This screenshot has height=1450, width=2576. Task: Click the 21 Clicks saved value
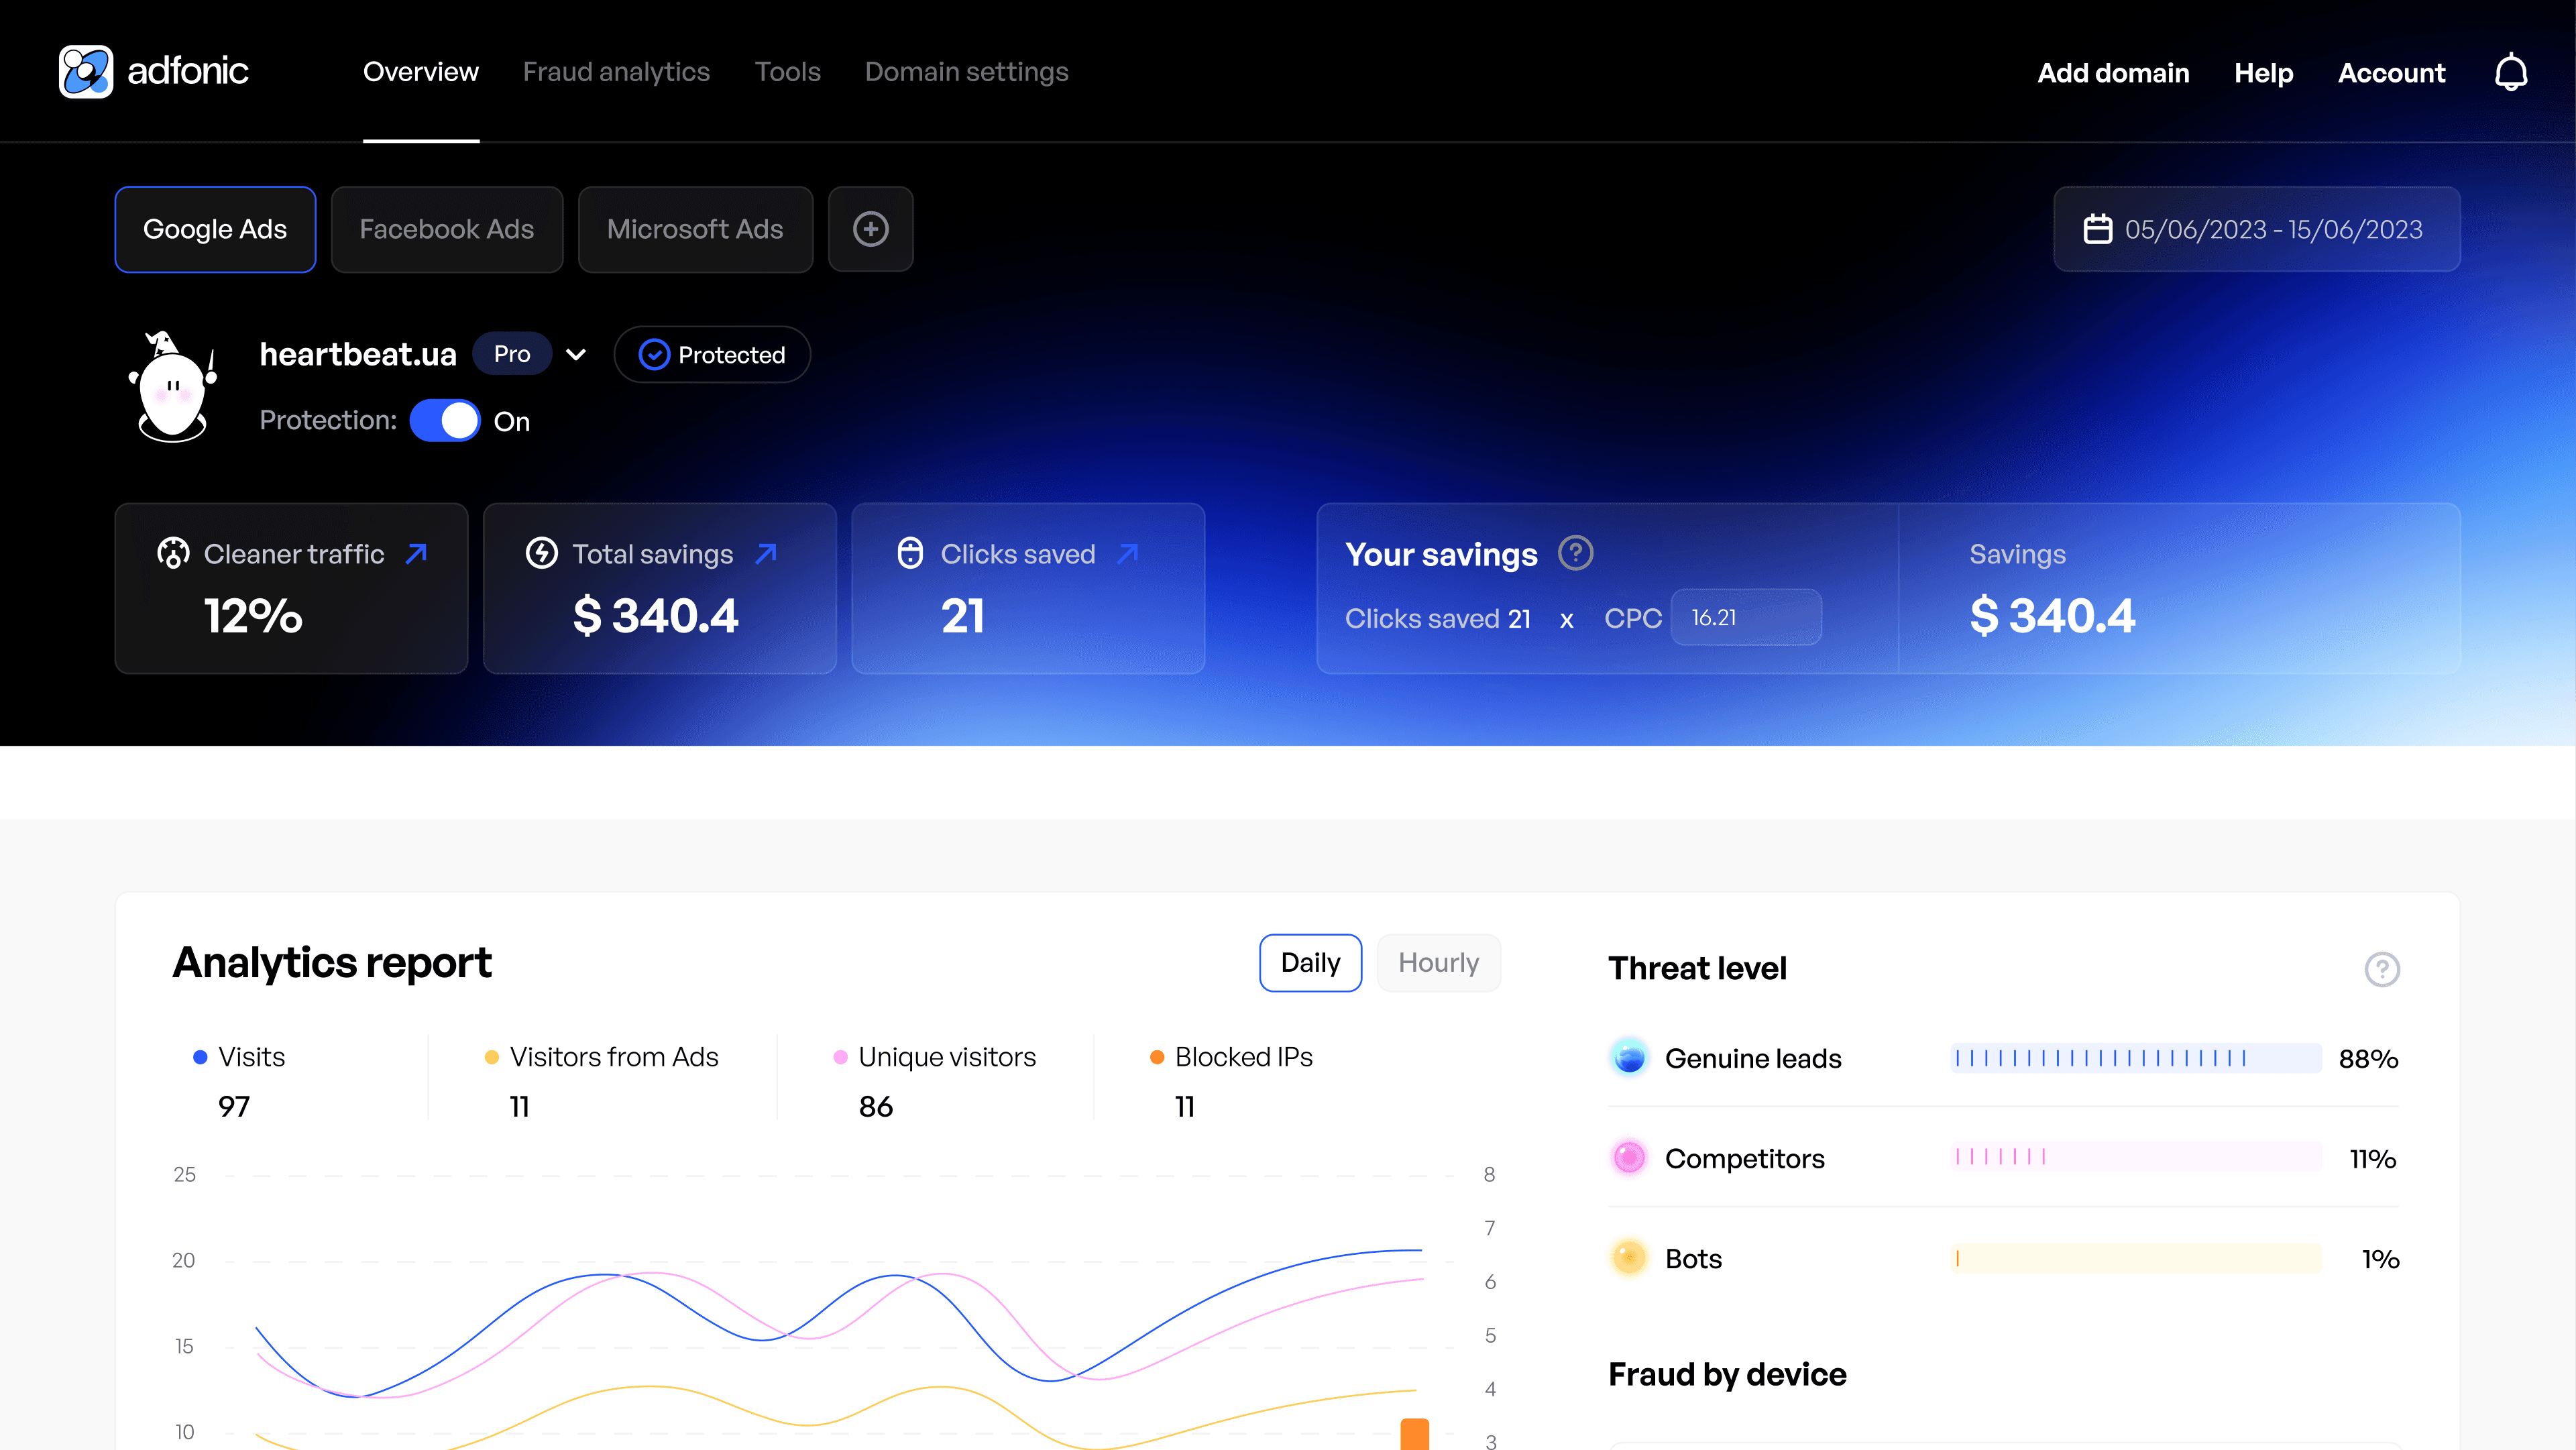963,615
